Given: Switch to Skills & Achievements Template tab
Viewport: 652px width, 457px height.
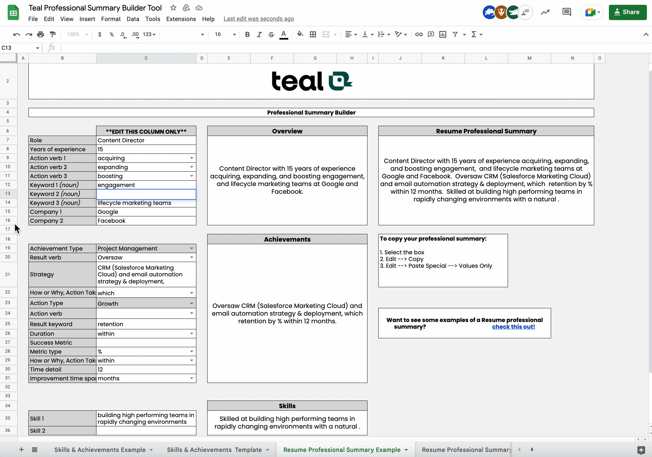Looking at the screenshot, I should click(x=218, y=450).
